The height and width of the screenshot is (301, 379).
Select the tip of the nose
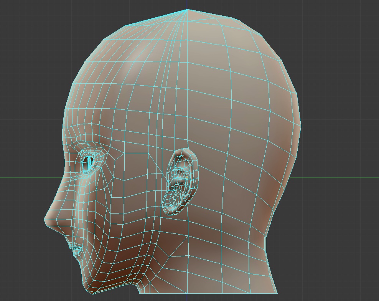click(44, 220)
